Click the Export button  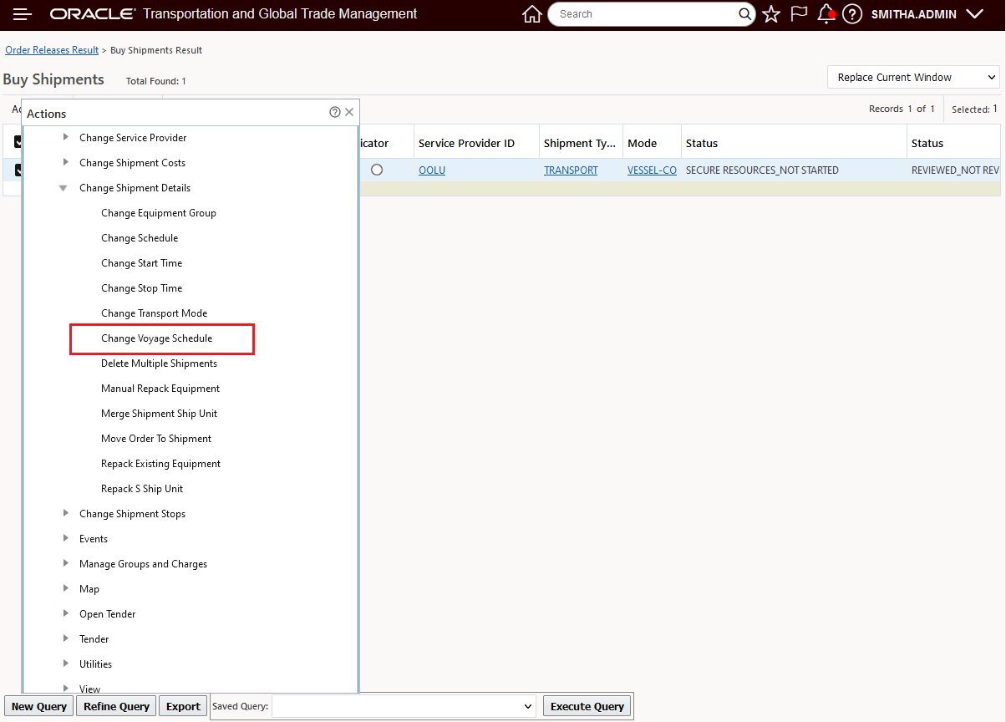pos(183,706)
